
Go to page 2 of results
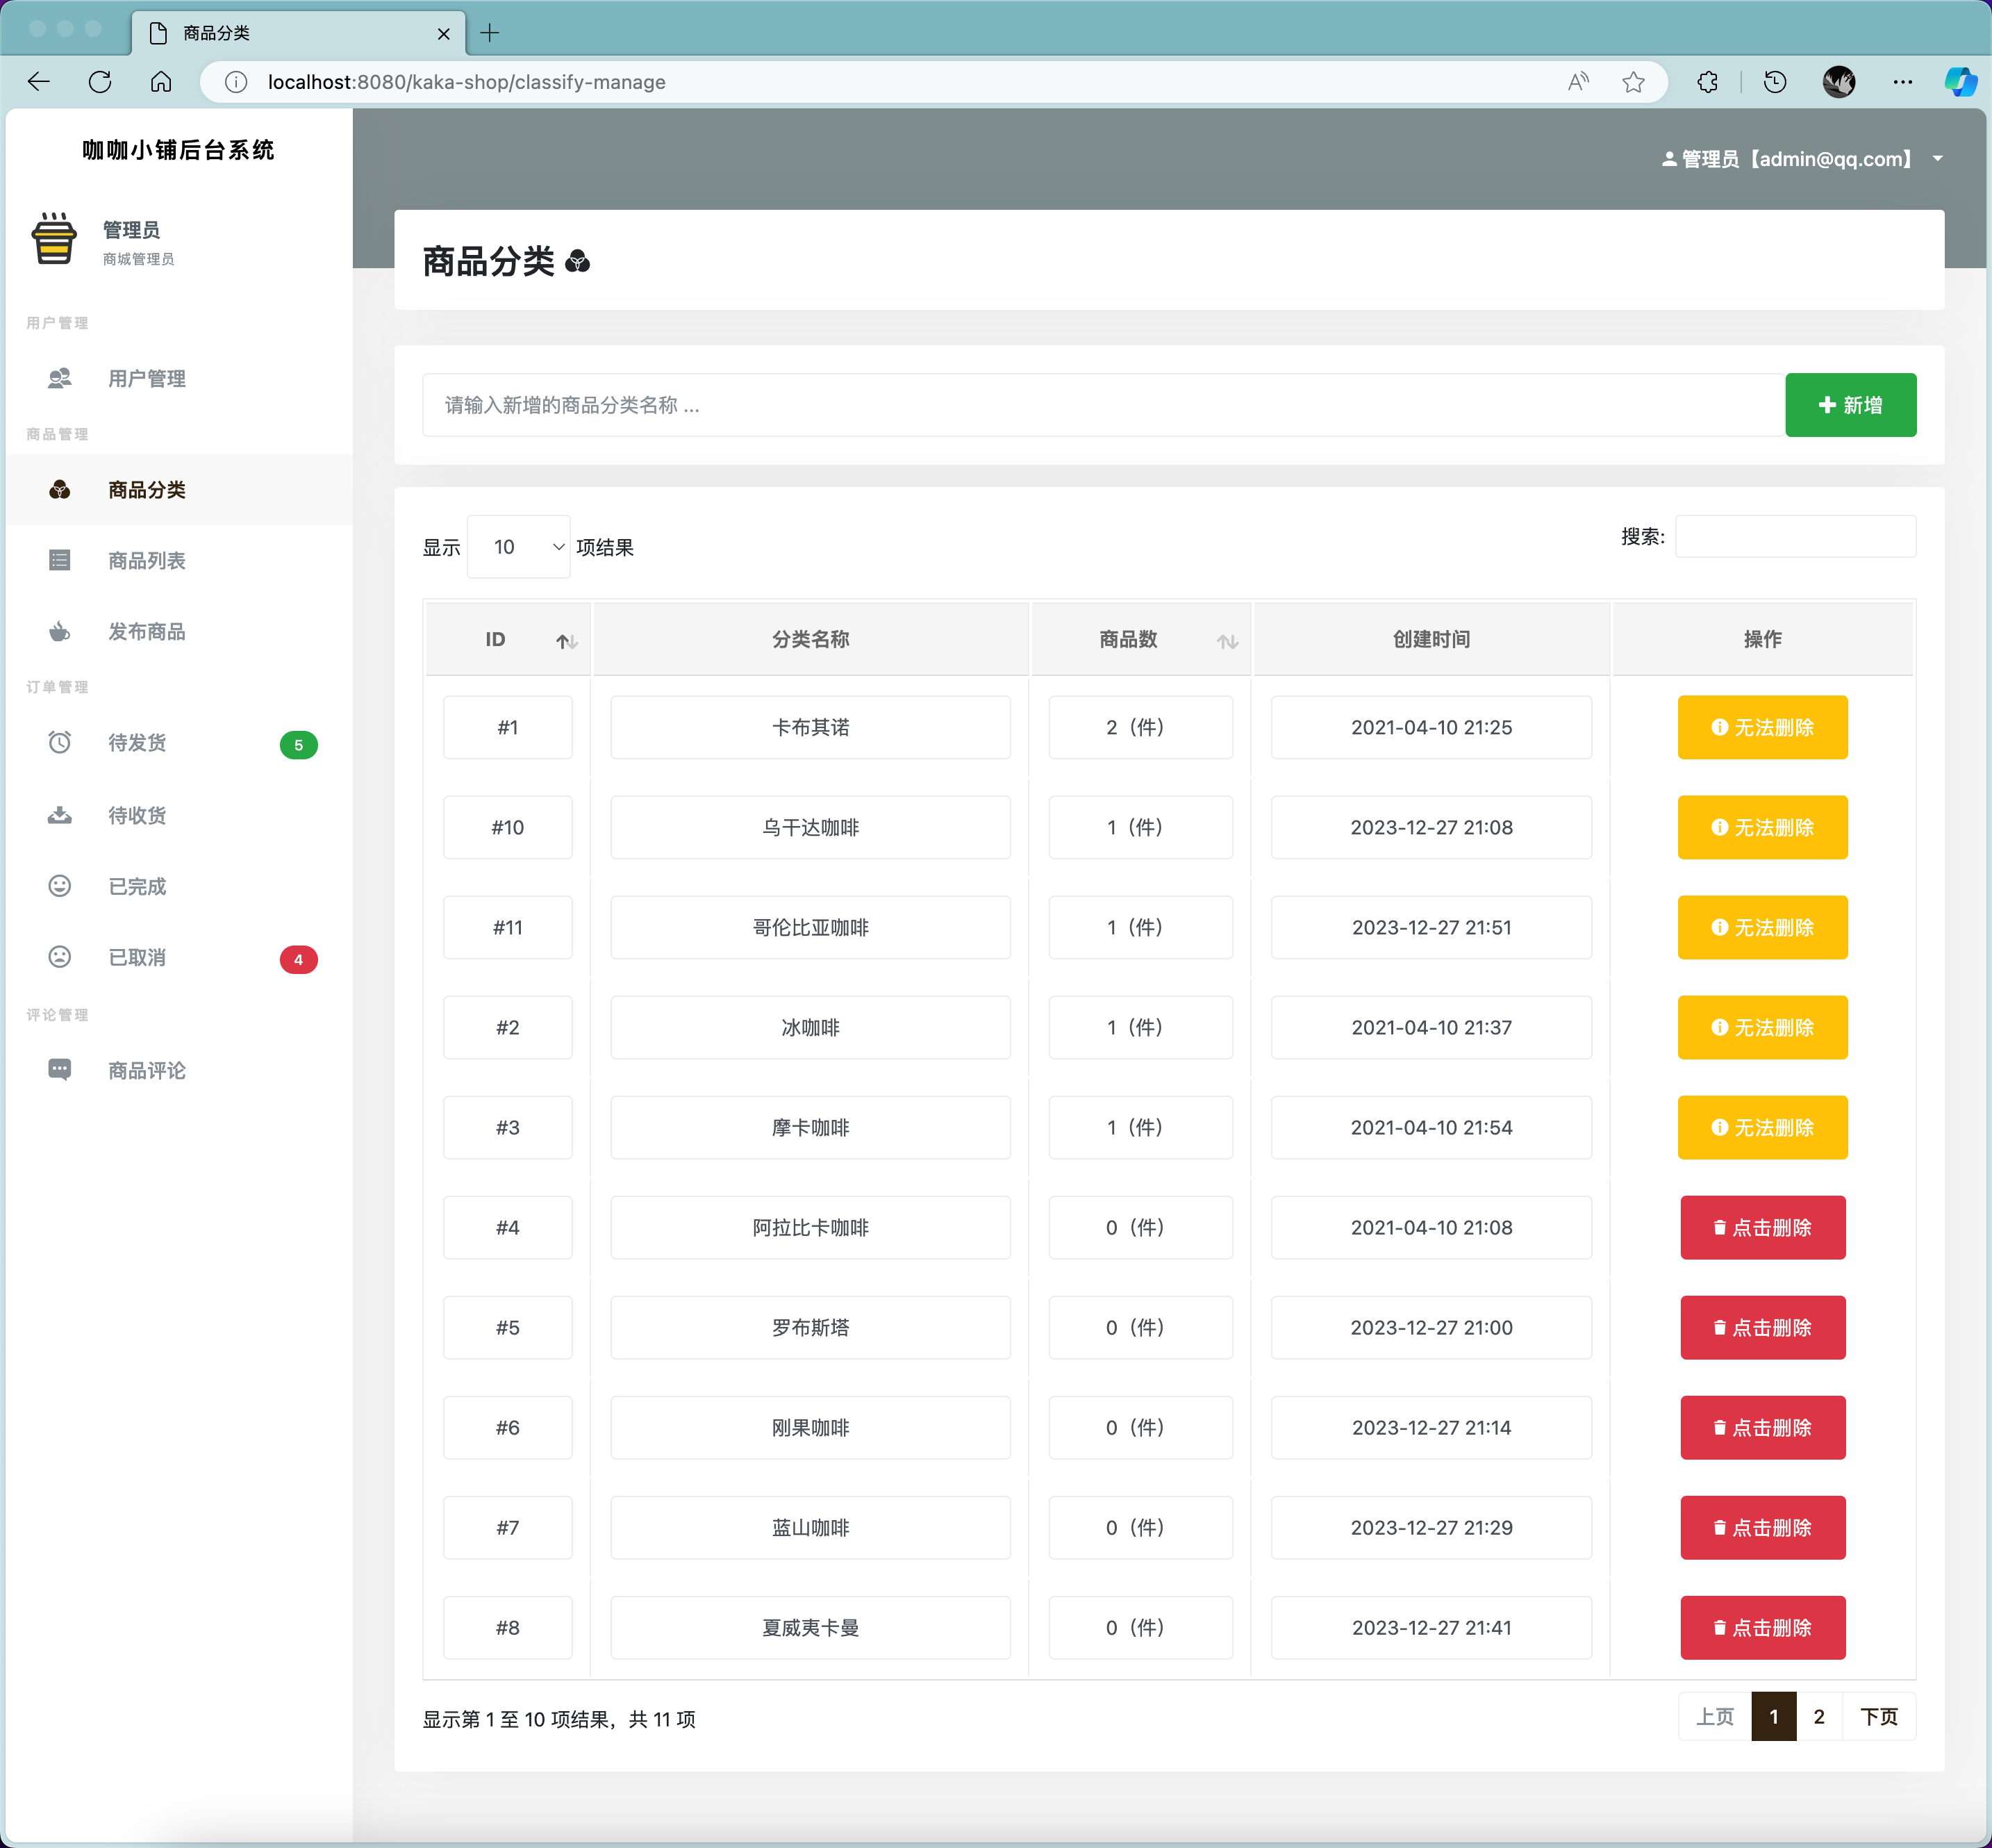(1819, 1716)
